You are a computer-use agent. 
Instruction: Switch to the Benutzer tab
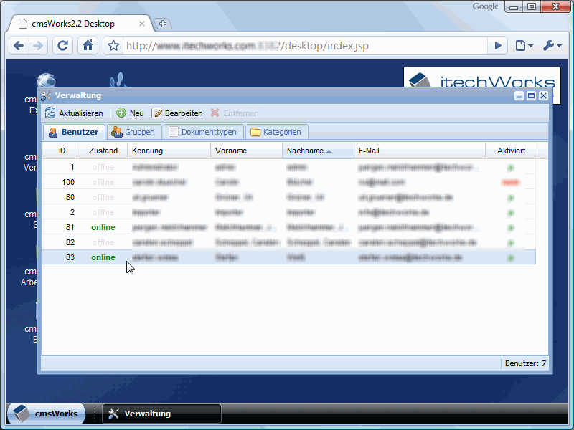tap(75, 132)
